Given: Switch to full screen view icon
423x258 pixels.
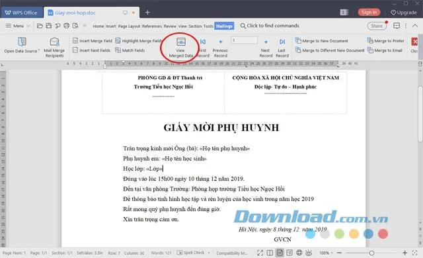Looking at the screenshot, I should pos(260,253).
